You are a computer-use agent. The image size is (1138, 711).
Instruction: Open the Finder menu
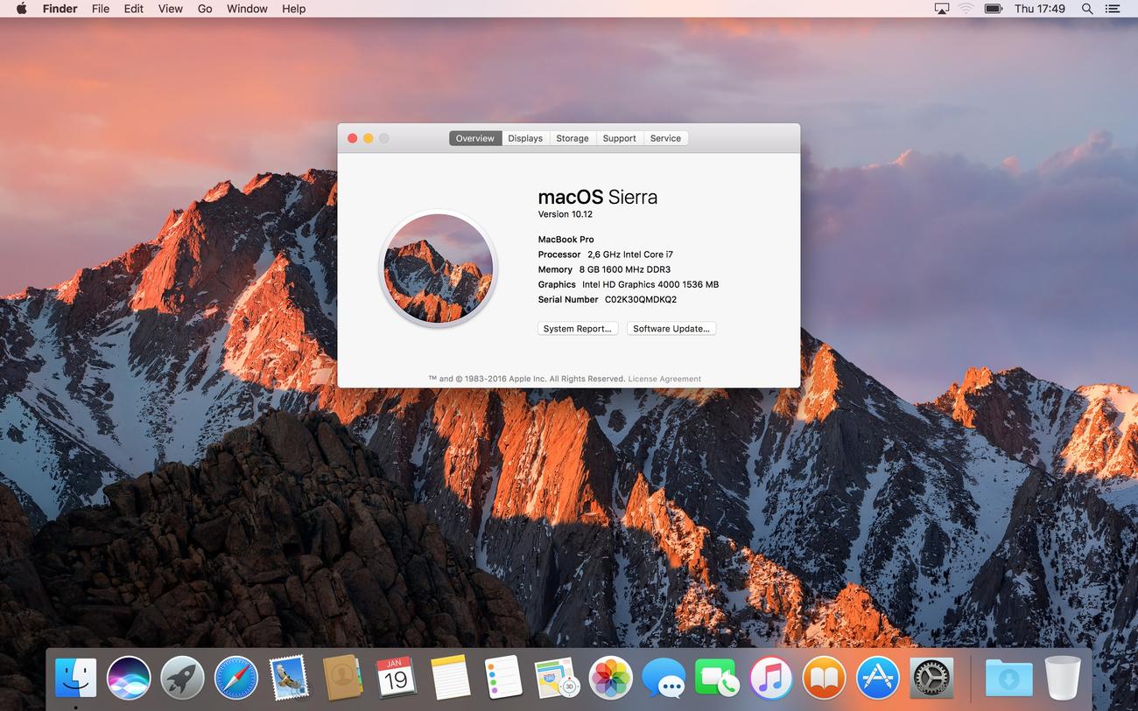[x=60, y=9]
